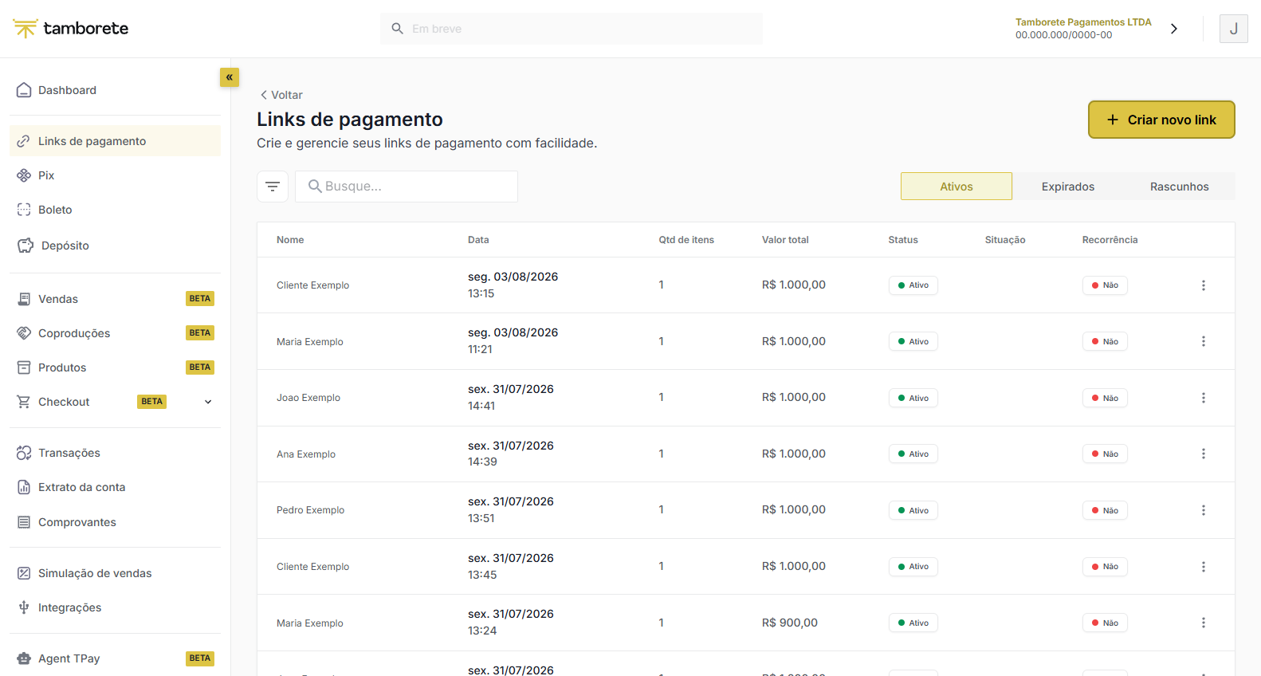This screenshot has height=676, width=1261.
Task: Click the Nome column header
Action: [x=290, y=240]
